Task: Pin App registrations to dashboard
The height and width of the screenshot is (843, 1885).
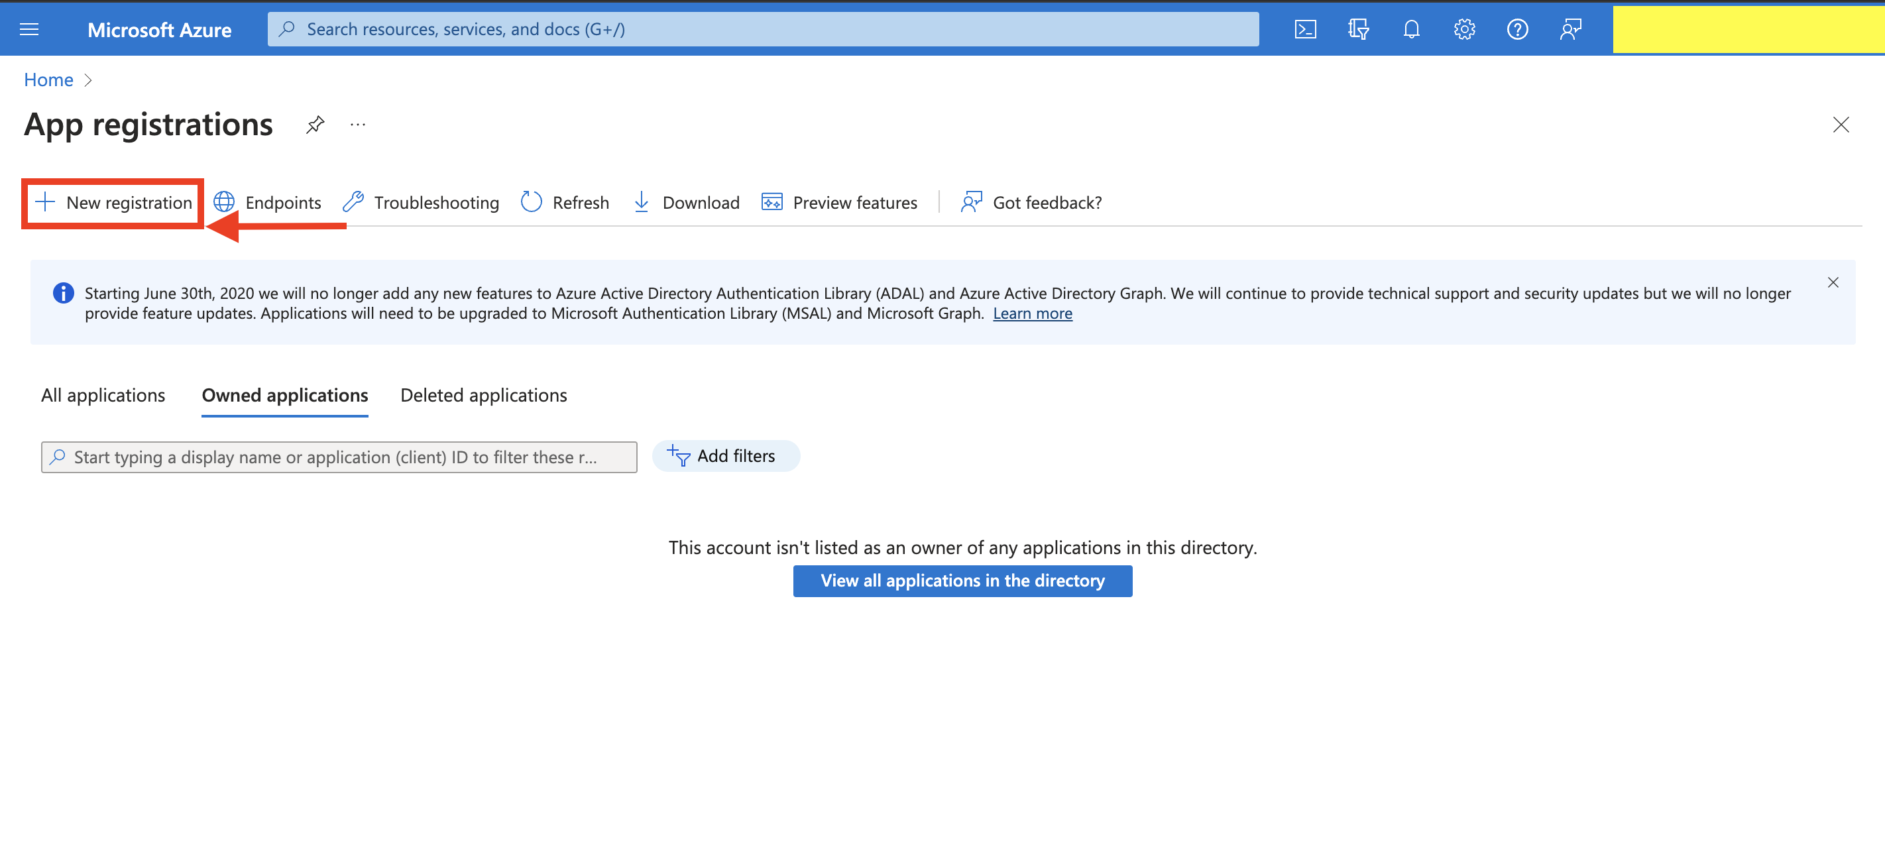Action: point(315,125)
